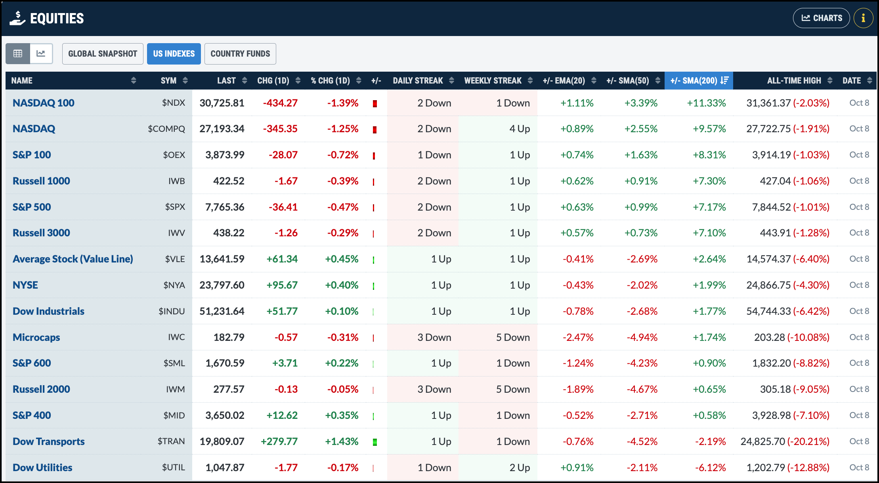Sort by DATE column

(x=857, y=80)
